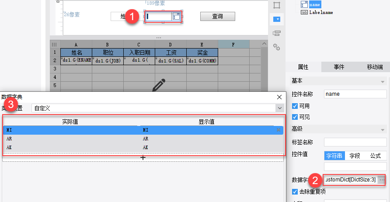The image size is (390, 202).
Task: Select cell C1 containing 入职日期
Action: (x=139, y=52)
